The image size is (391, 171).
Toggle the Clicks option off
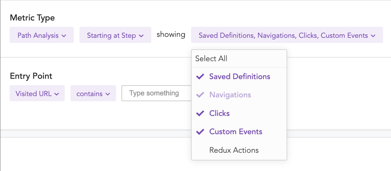(x=220, y=113)
